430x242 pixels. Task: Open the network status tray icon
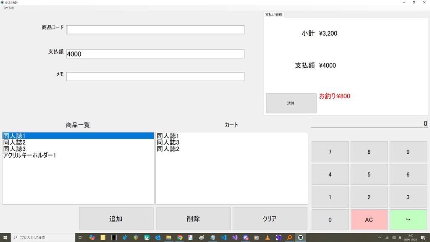click(387, 238)
